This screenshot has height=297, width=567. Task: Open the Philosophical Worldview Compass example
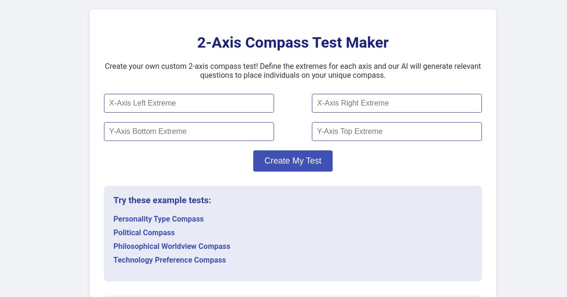(172, 246)
